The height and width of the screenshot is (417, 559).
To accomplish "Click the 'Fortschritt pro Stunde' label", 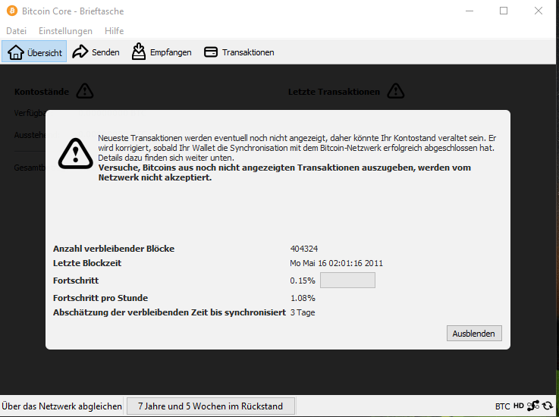I will (x=100, y=298).
